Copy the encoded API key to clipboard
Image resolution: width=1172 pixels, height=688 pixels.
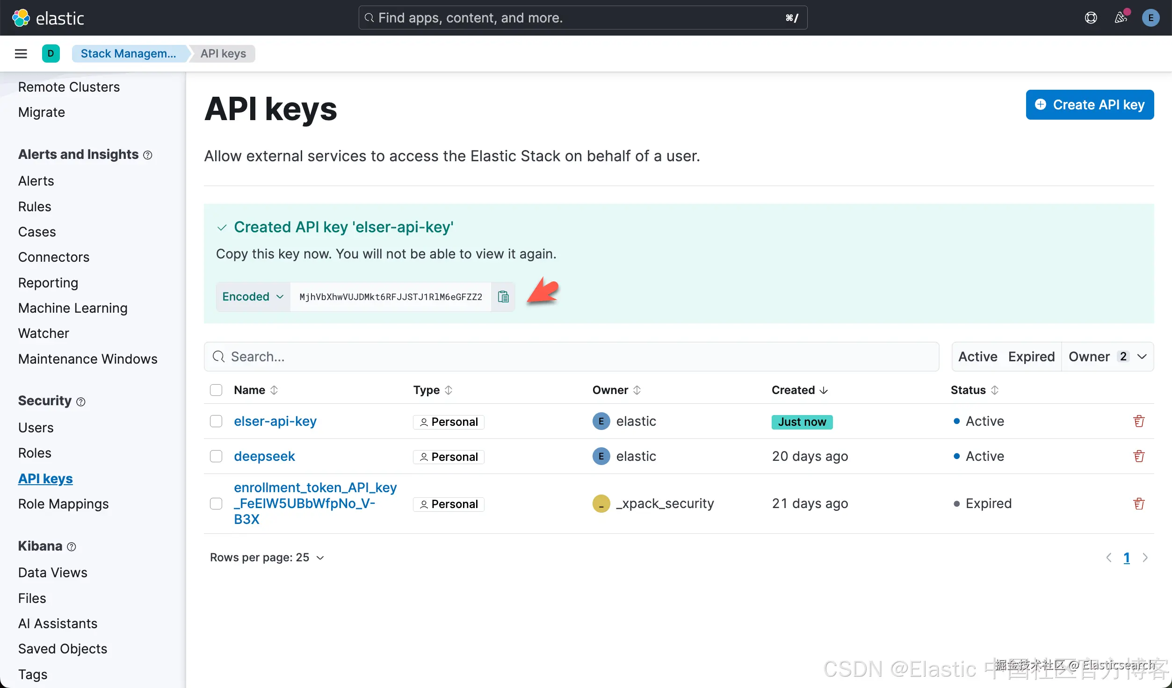(503, 297)
